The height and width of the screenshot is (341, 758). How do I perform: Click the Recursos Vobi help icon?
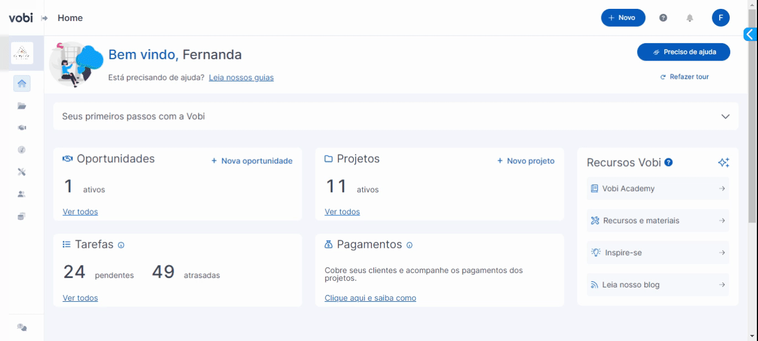pyautogui.click(x=669, y=162)
